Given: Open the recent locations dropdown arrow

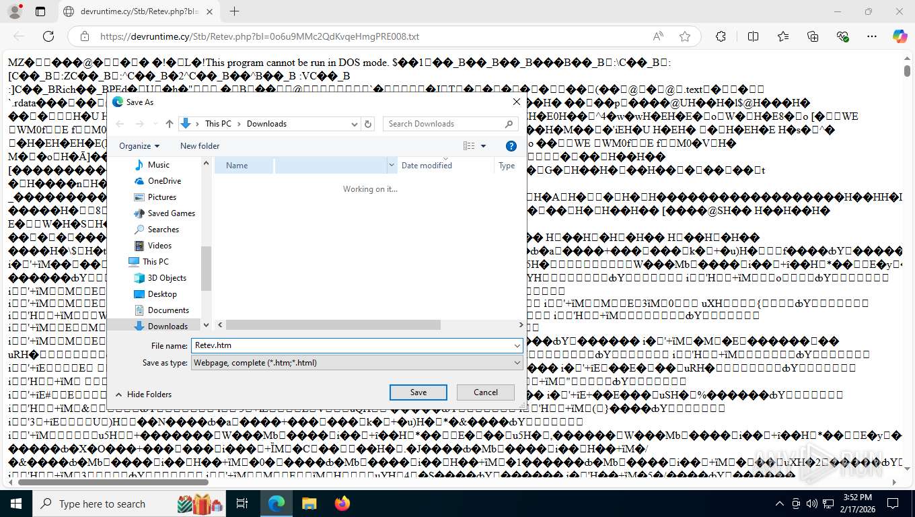Looking at the screenshot, I should tap(157, 124).
